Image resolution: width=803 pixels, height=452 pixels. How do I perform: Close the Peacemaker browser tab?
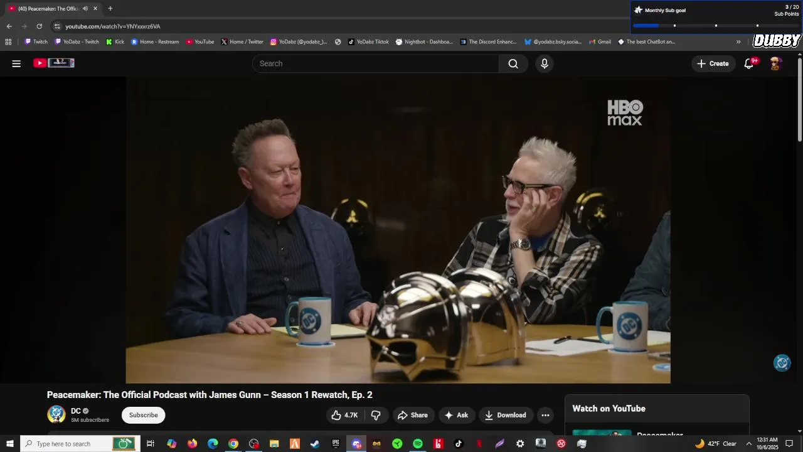pos(95,9)
